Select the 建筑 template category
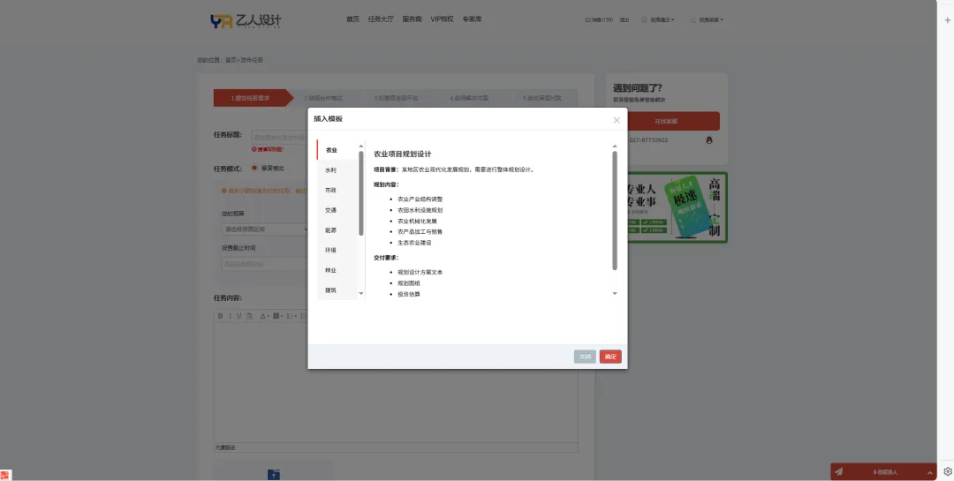The width and height of the screenshot is (954, 481). pos(337,290)
